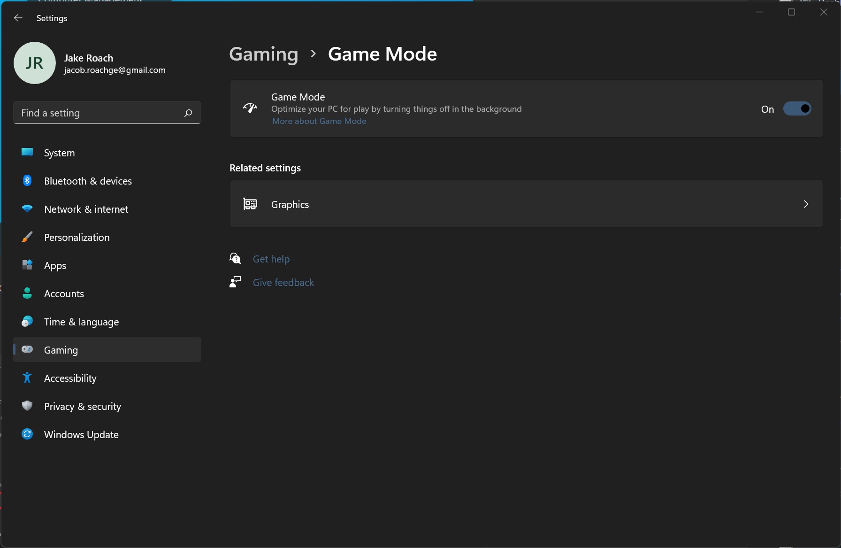841x548 pixels.
Task: Select the Apps sidebar icon
Action: (x=27, y=265)
